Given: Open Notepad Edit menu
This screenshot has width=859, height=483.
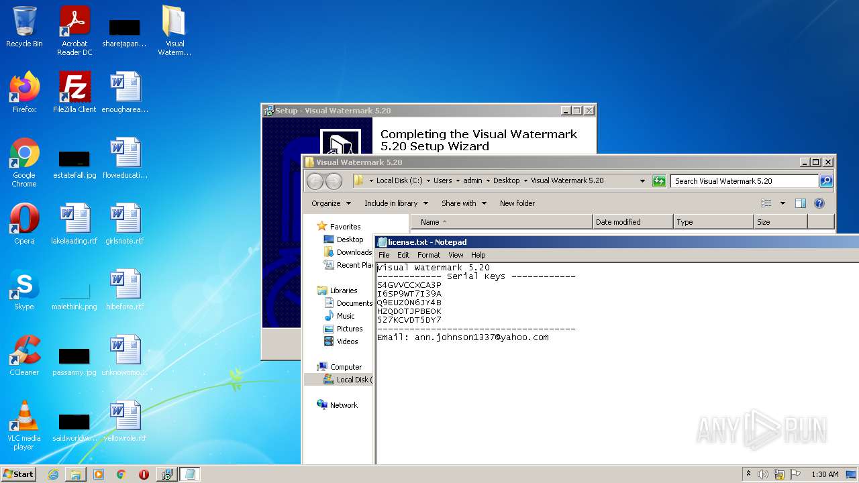Looking at the screenshot, I should point(403,255).
